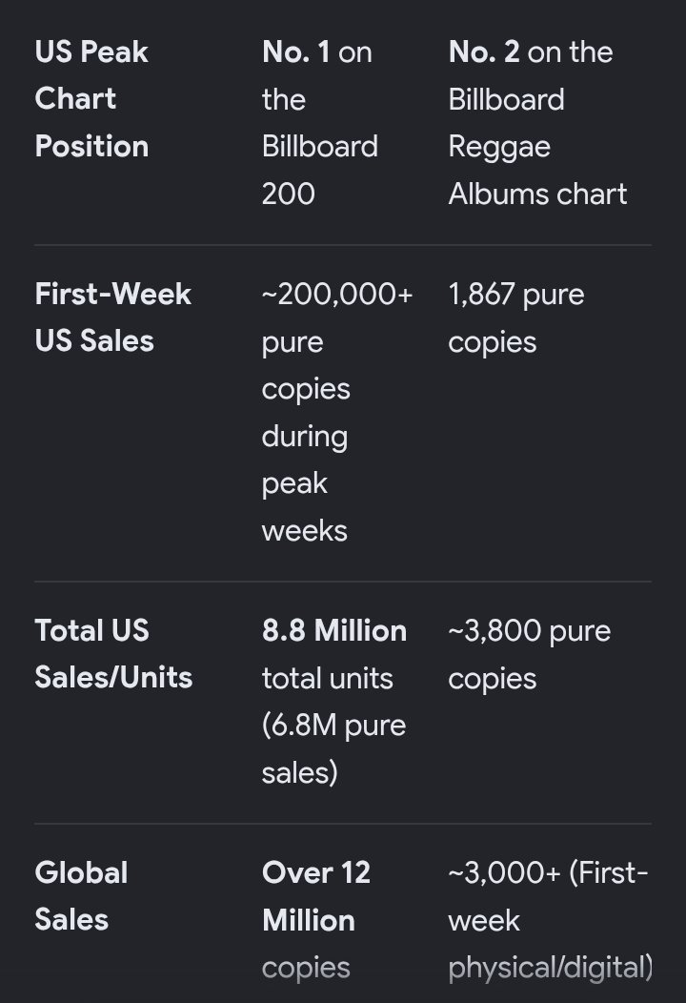Viewport: 686px width, 1003px height.
Task: Click the '8.8 Million' bold figure
Action: pyautogui.click(x=334, y=631)
